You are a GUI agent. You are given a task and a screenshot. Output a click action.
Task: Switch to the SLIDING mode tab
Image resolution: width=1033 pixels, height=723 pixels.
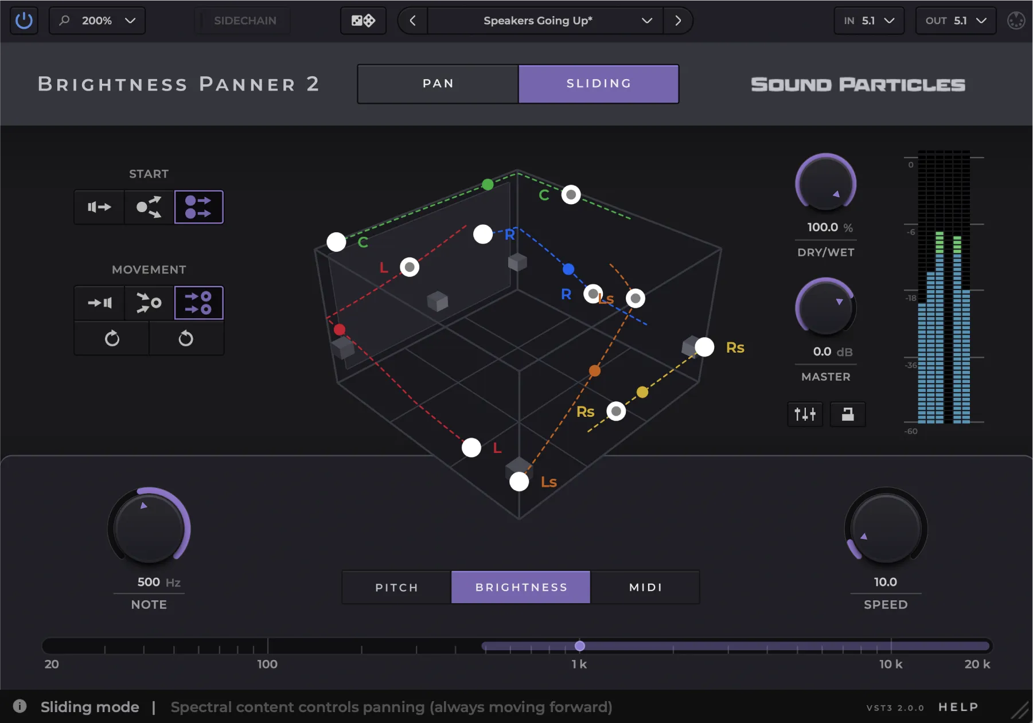(x=599, y=84)
